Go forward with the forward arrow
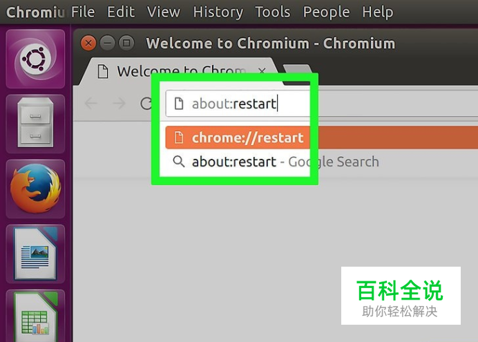The height and width of the screenshot is (342, 478). coord(119,104)
